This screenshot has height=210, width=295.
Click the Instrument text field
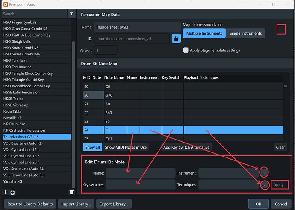pyautogui.click(x=229, y=173)
